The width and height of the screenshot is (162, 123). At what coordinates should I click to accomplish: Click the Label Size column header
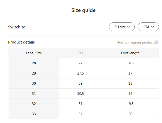pyautogui.click(x=34, y=53)
